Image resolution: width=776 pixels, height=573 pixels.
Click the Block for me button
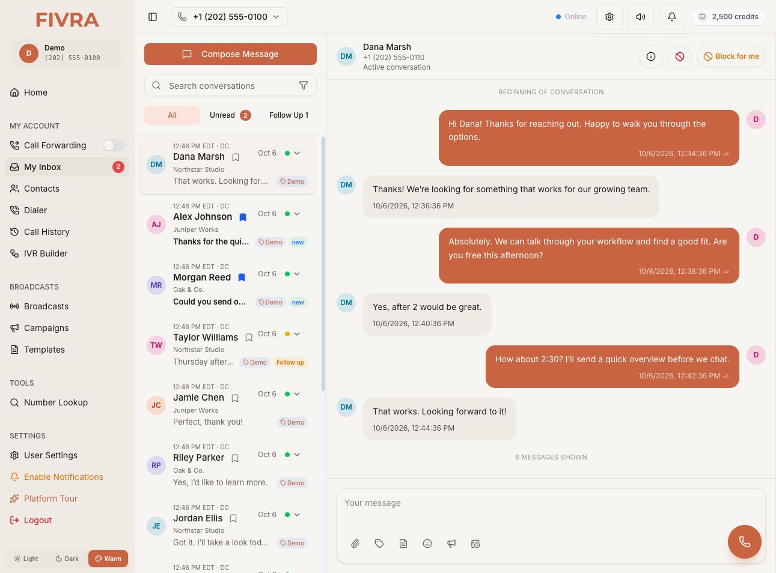click(732, 56)
